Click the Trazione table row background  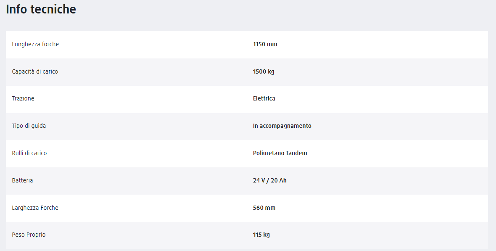click(247, 99)
